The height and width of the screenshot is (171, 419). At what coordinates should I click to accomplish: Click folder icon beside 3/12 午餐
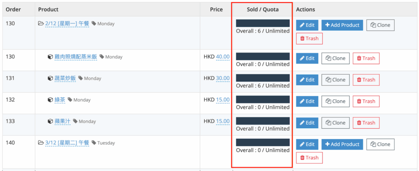click(x=41, y=143)
